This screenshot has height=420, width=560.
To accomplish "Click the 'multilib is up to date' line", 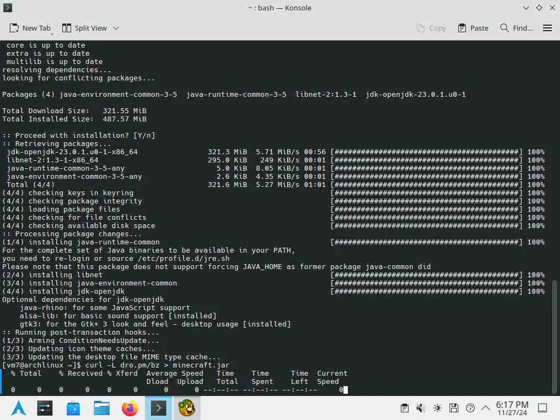I will coord(55,61).
